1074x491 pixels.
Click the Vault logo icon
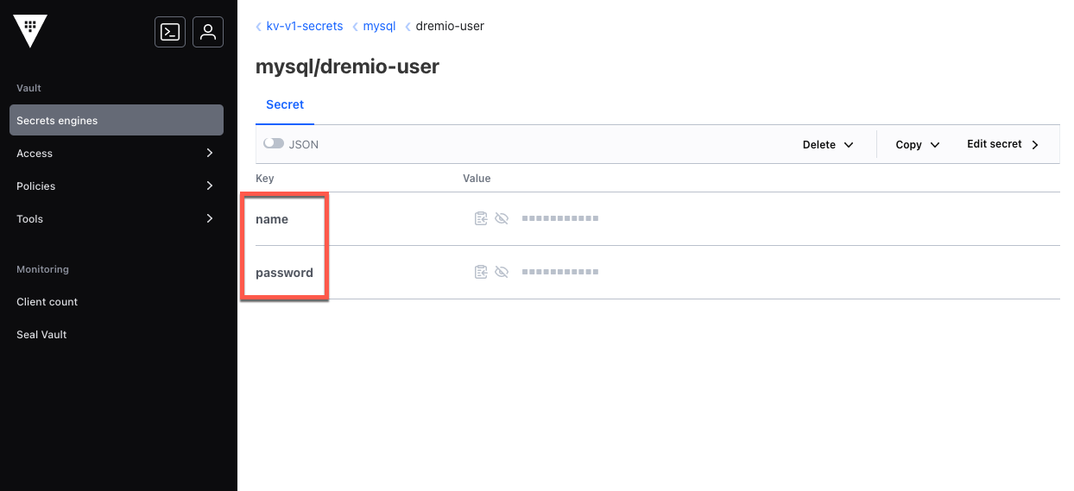pos(30,31)
